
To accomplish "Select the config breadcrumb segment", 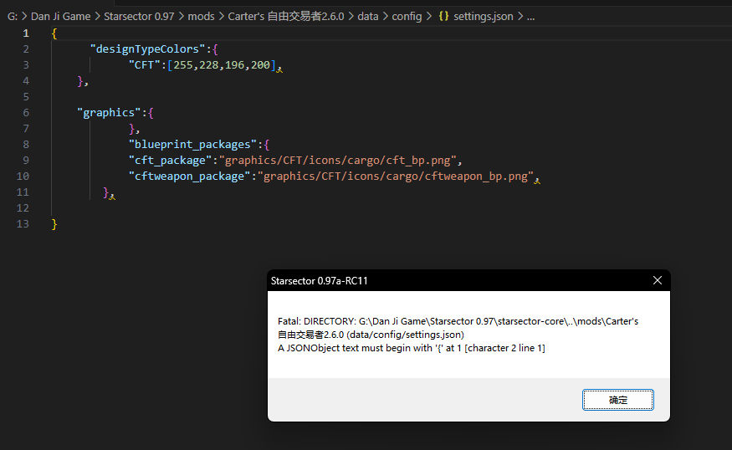I will [407, 17].
